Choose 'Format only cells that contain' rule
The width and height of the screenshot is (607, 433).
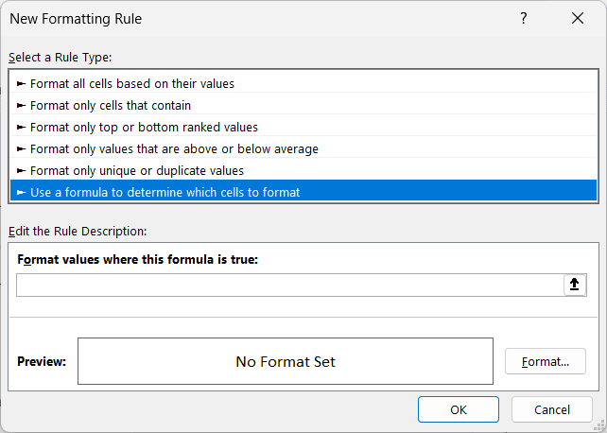click(111, 105)
